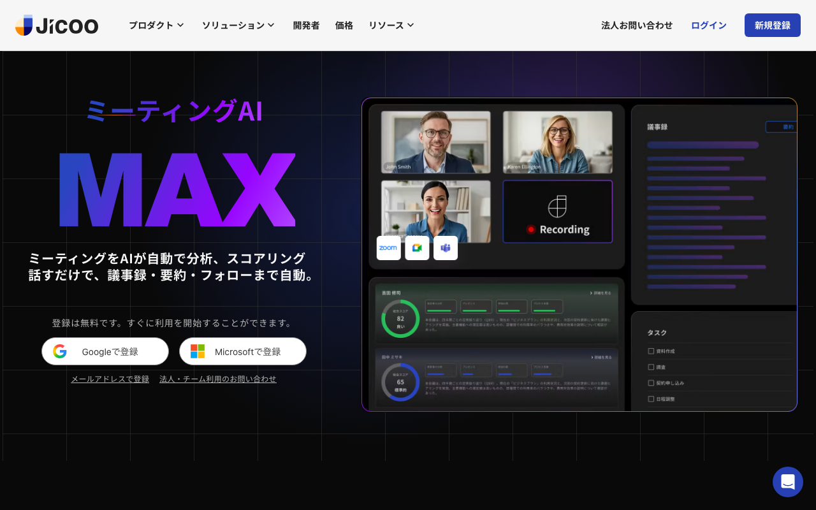The width and height of the screenshot is (816, 510).
Task: Click the score 65 circular gauge
Action: click(400, 382)
